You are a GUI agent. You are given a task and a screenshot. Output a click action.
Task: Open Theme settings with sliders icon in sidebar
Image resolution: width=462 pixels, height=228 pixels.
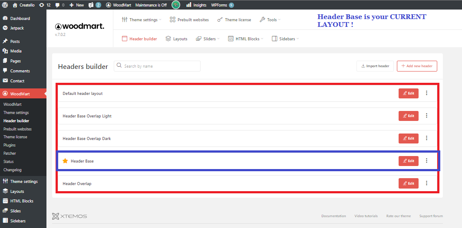pos(20,182)
